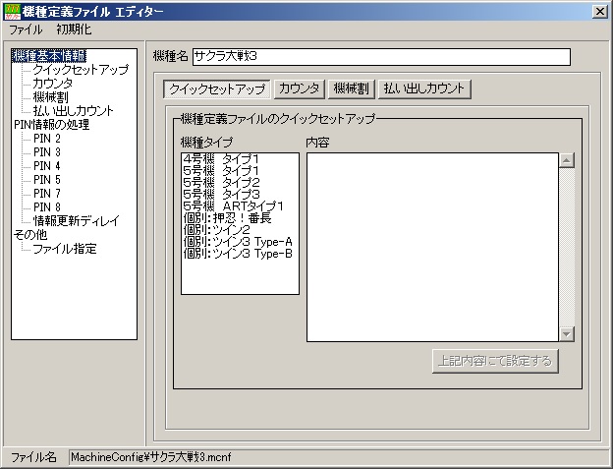
Task: Select 機械割 tree node
Action: pyautogui.click(x=51, y=97)
